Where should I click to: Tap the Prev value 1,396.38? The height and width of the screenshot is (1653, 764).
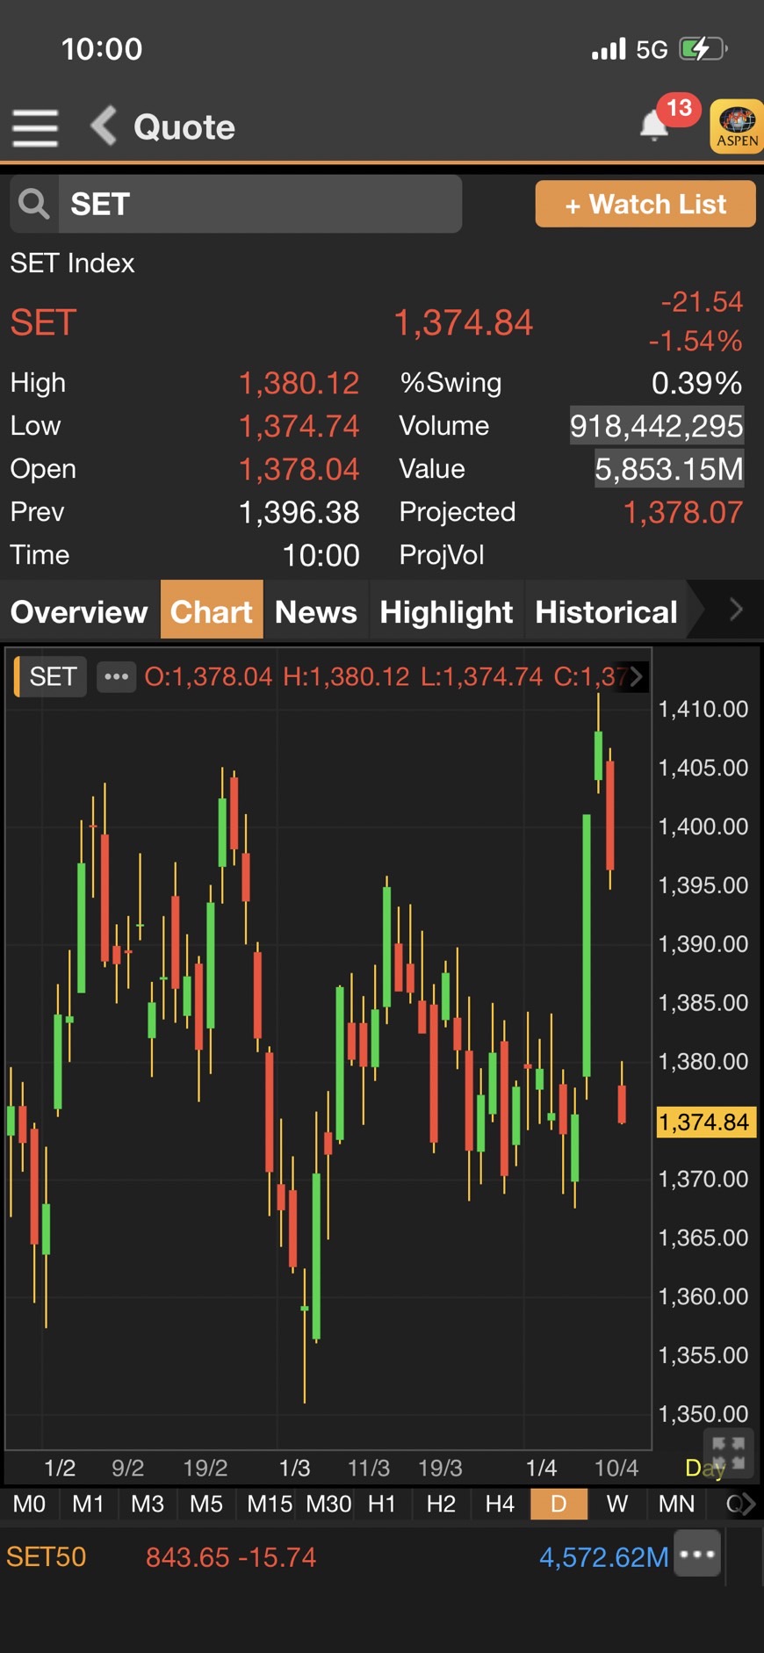299,512
